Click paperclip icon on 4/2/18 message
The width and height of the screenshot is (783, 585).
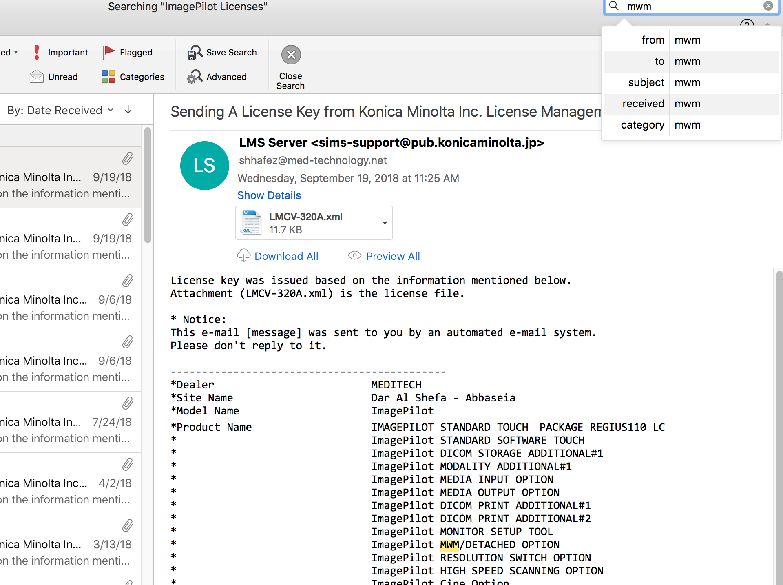click(x=128, y=464)
